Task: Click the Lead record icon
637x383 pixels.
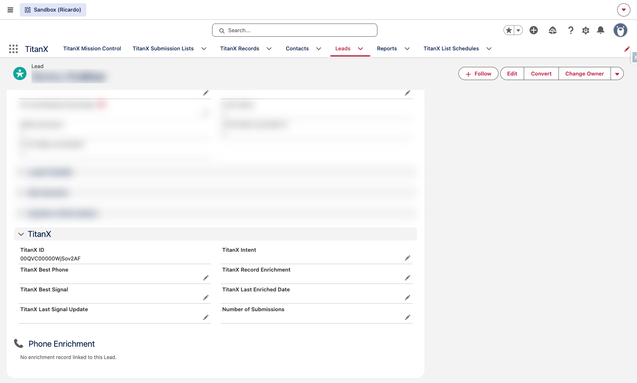Action: (x=20, y=73)
